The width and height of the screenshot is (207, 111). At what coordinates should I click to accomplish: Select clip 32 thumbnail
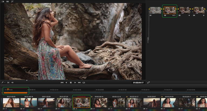pyautogui.click(x=29, y=103)
